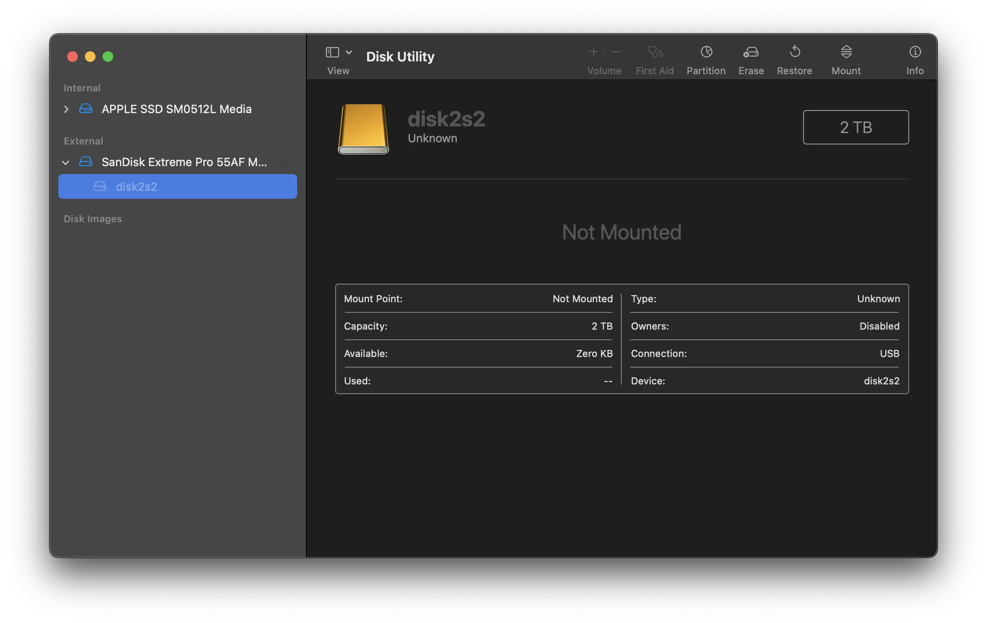Select APPLE SSD SM0512L Media drive

pos(176,109)
